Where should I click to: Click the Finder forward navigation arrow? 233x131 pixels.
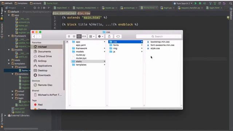pyautogui.click(x=39, y=36)
